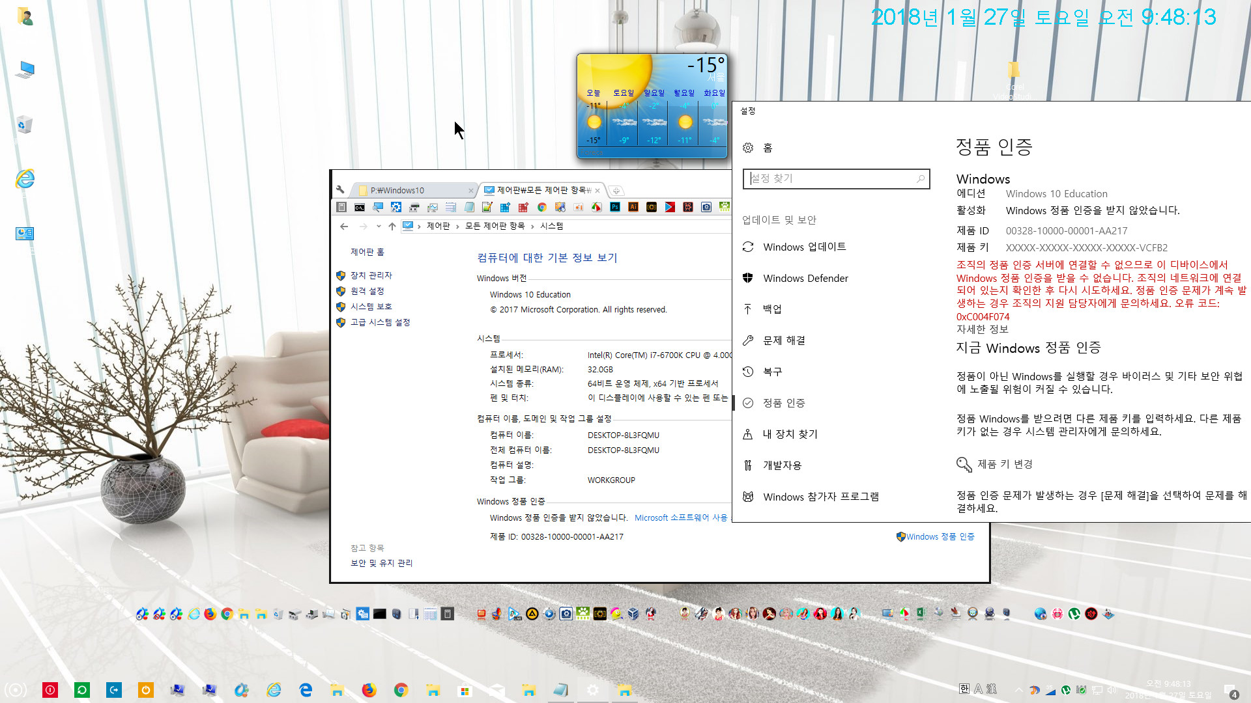
Task: Click the 모든 제어판 항목 breadcrumb
Action: coord(495,226)
